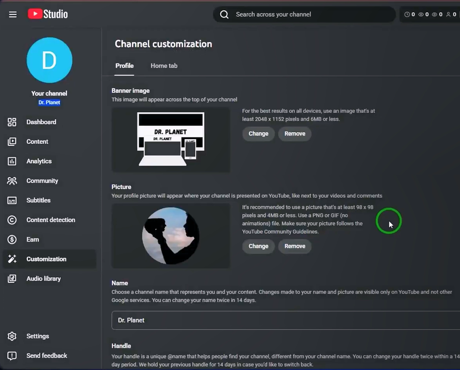Switch to the Home tab
This screenshot has width=460, height=370.
click(164, 66)
